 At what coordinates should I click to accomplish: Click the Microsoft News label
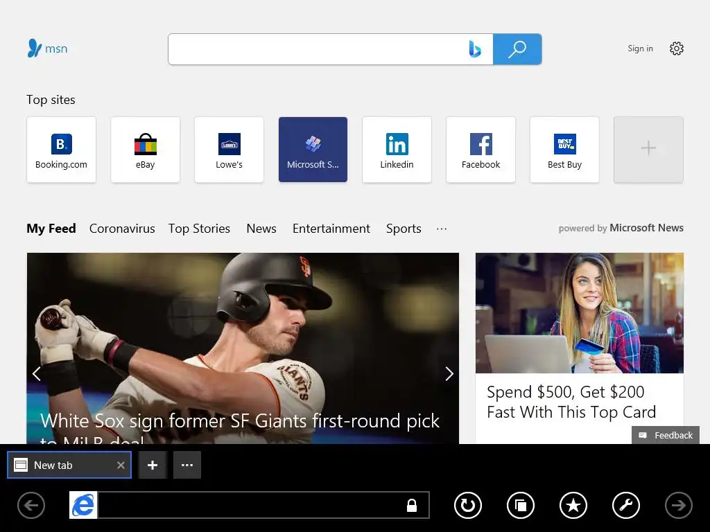[647, 228]
